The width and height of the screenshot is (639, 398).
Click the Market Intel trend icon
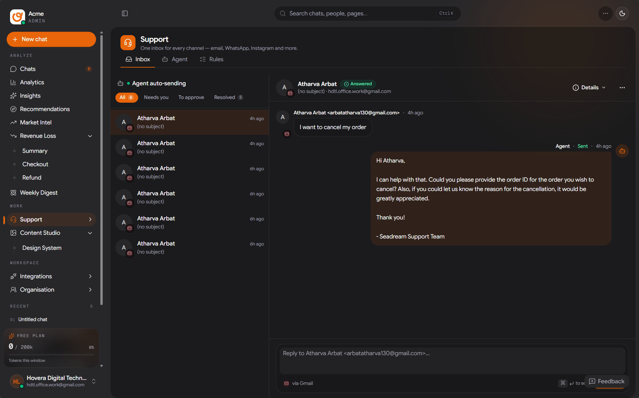(13, 122)
